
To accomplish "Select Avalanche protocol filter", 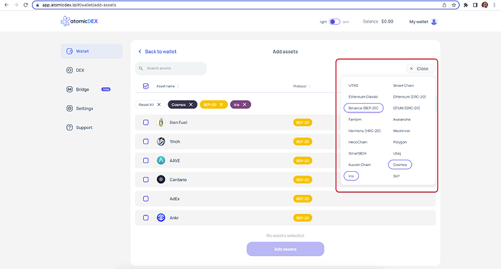I will [x=402, y=120].
